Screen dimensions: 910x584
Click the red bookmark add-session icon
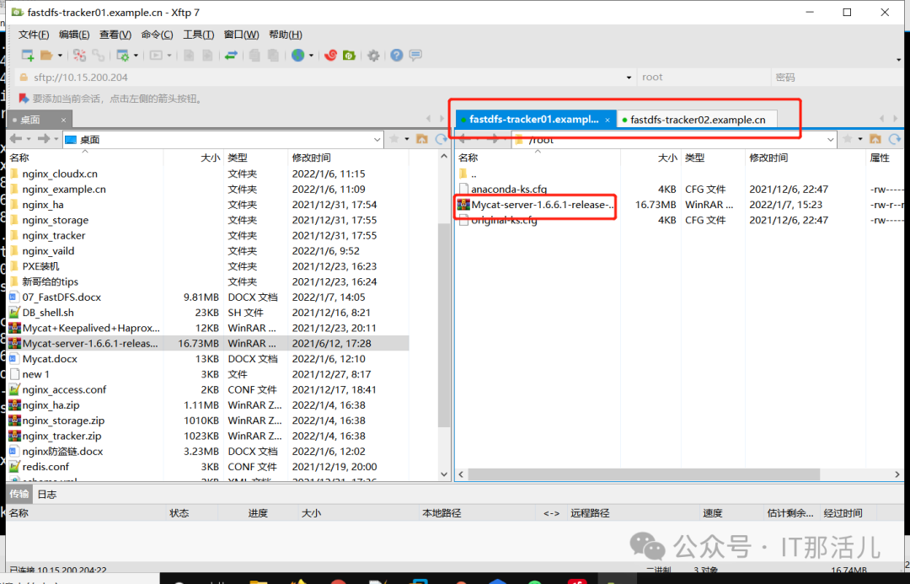[24, 98]
